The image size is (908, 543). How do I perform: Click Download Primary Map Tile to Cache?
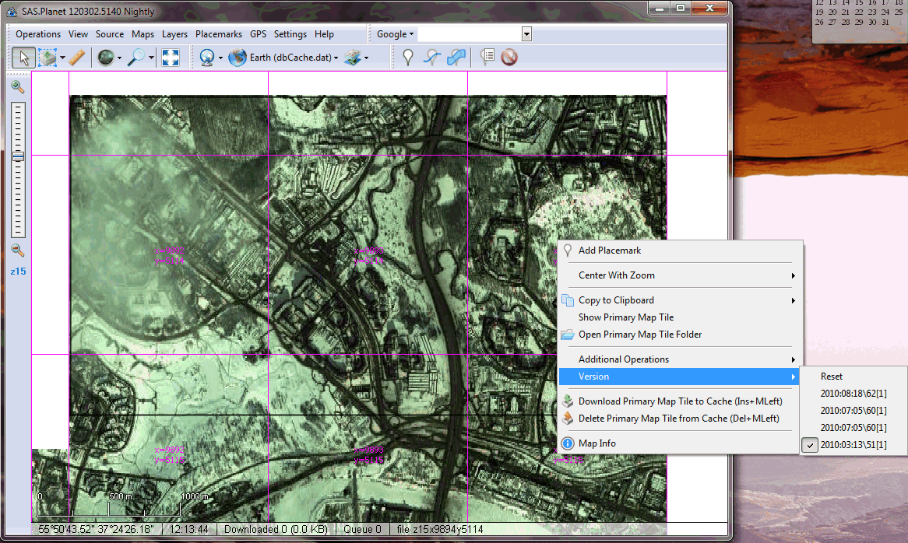click(680, 401)
